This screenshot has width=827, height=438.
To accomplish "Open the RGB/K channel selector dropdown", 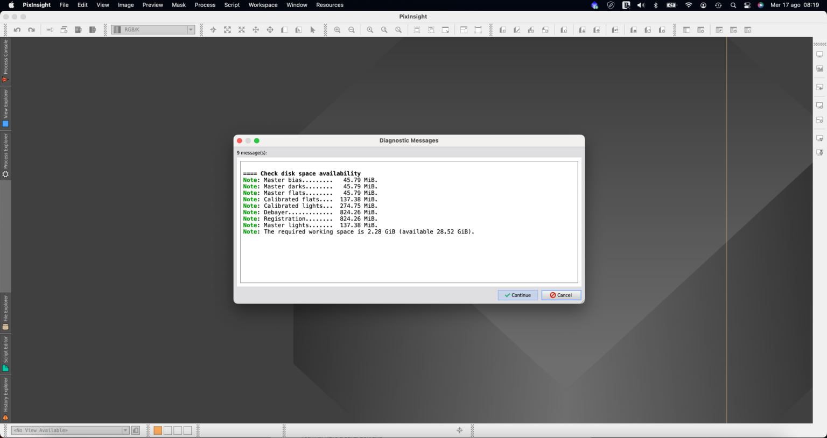I will tap(191, 30).
